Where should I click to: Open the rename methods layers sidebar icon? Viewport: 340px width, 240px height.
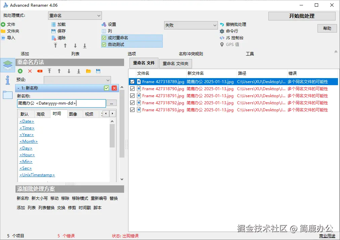coord(8,65)
